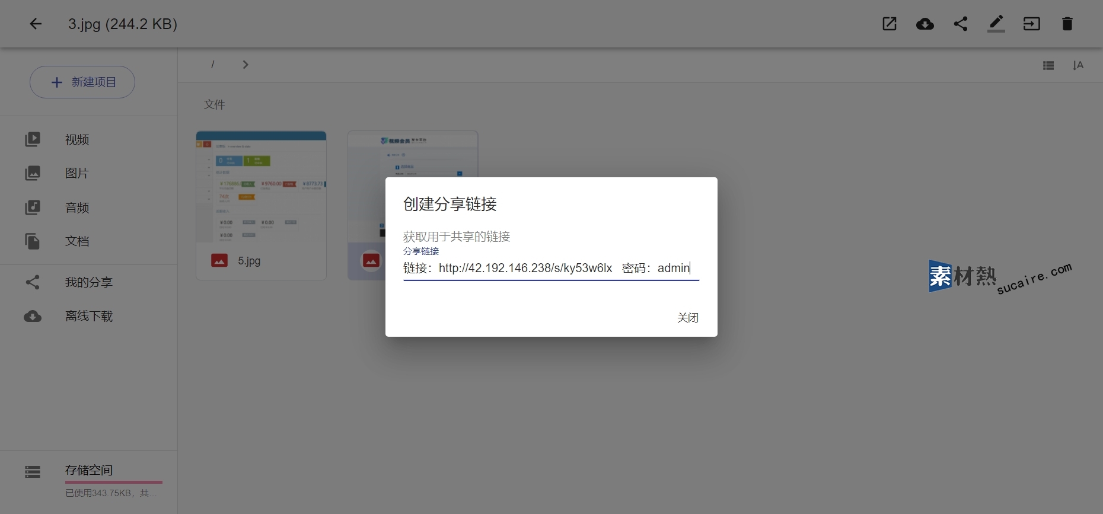Image resolution: width=1103 pixels, height=514 pixels.
Task: Click the cloud icon beside 离线下载
Action: point(33,316)
